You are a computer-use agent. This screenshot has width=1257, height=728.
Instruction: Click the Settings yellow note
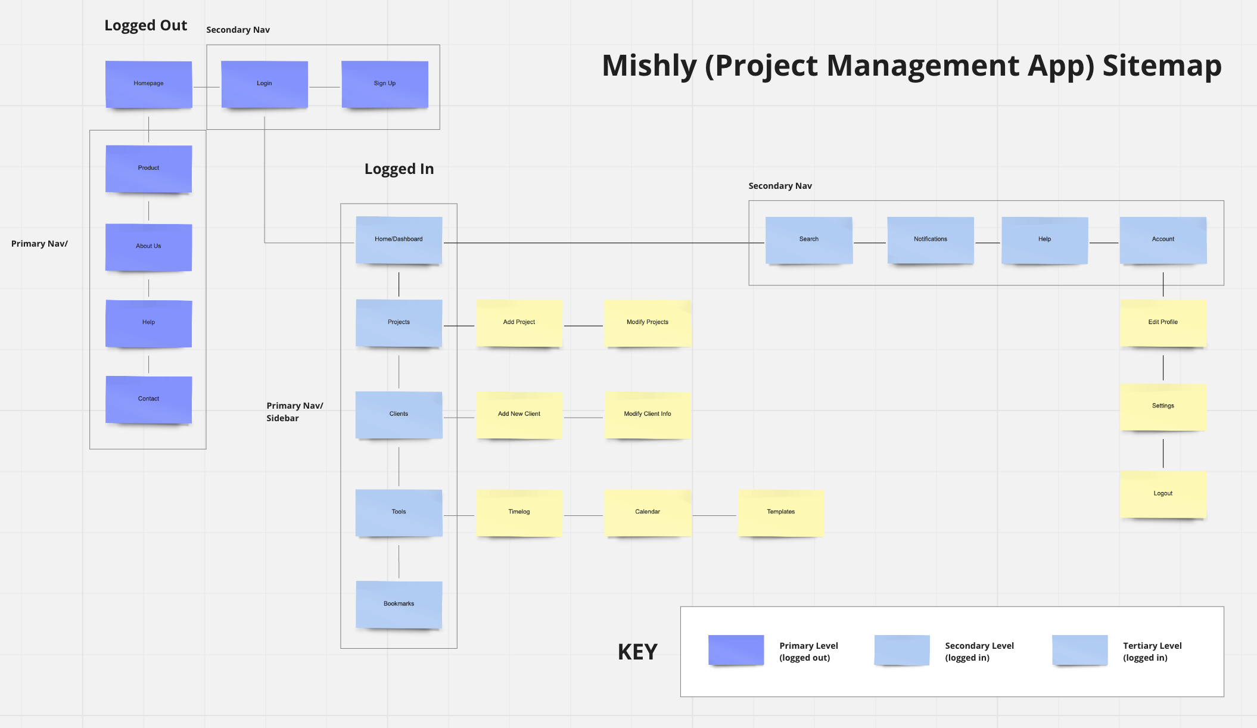[x=1163, y=407]
